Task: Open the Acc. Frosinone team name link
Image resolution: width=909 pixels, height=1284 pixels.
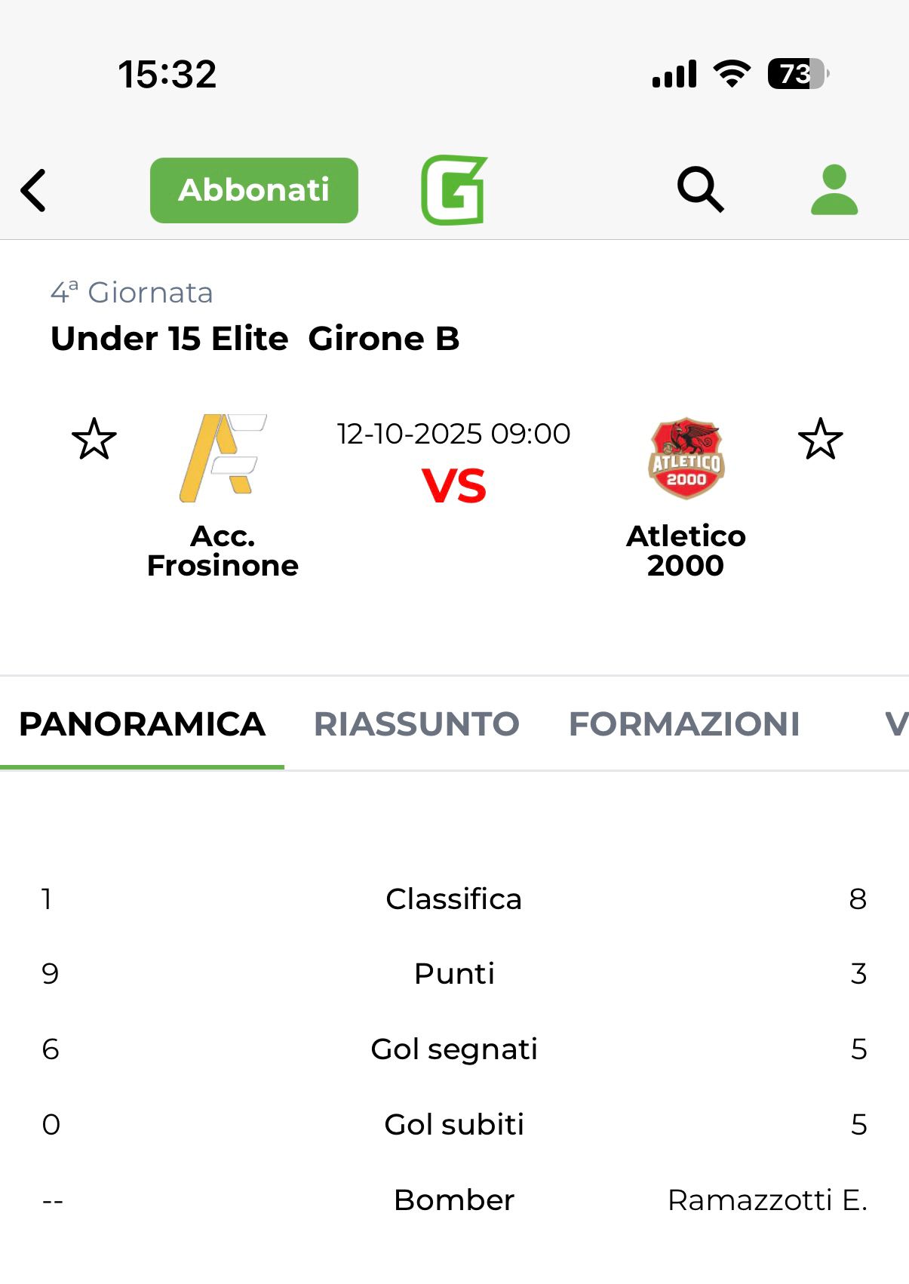Action: (223, 551)
